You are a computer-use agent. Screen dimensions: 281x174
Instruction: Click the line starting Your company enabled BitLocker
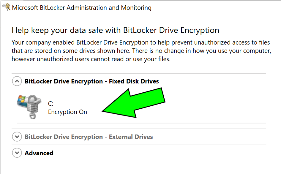click(x=141, y=42)
